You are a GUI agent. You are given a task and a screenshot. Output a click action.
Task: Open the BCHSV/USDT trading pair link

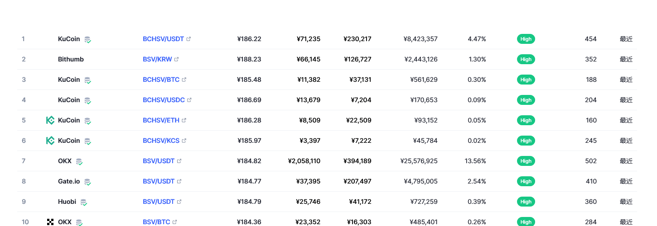tap(163, 39)
